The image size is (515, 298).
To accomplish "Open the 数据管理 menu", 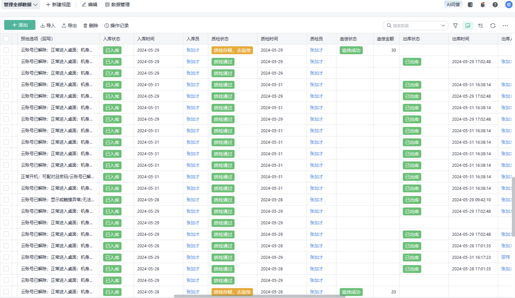I will coord(117,4).
